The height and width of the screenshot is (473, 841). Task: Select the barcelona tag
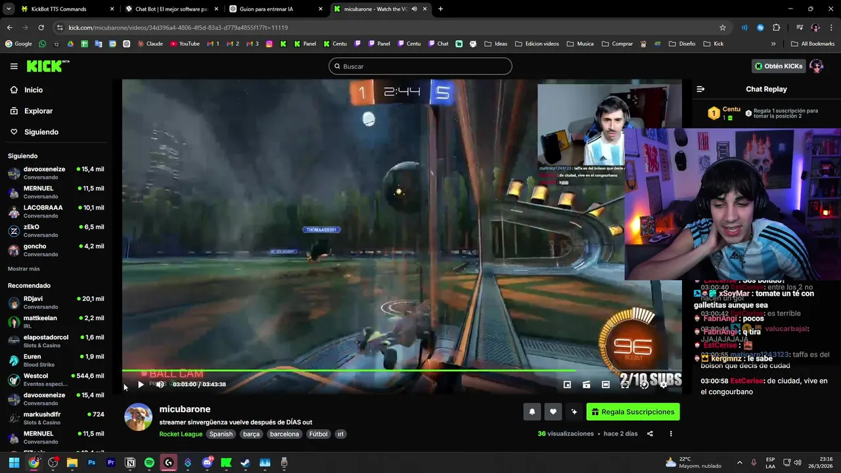click(x=284, y=434)
